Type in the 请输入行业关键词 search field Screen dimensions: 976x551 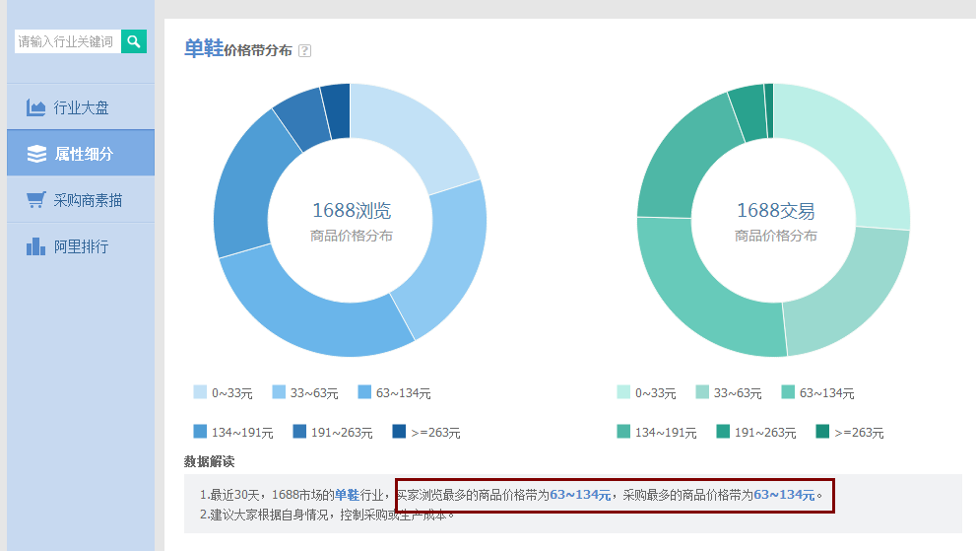click(x=67, y=41)
